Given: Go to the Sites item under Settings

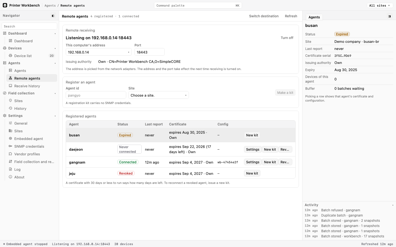Looking at the screenshot, I should pos(32,131).
